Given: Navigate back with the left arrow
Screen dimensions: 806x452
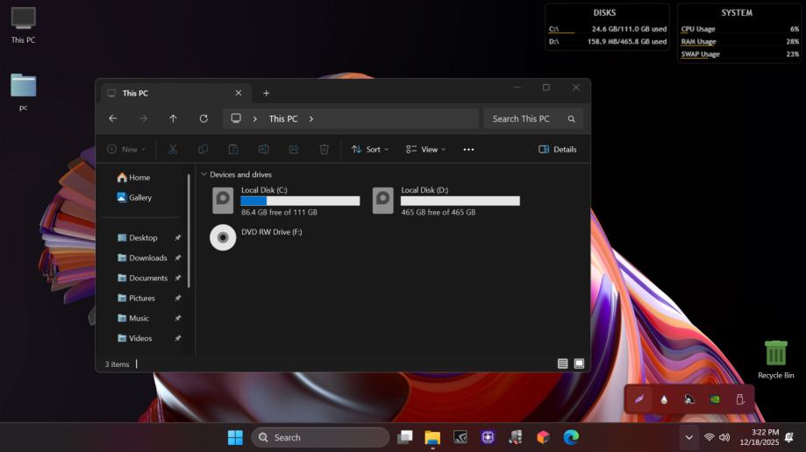Looking at the screenshot, I should (112, 119).
